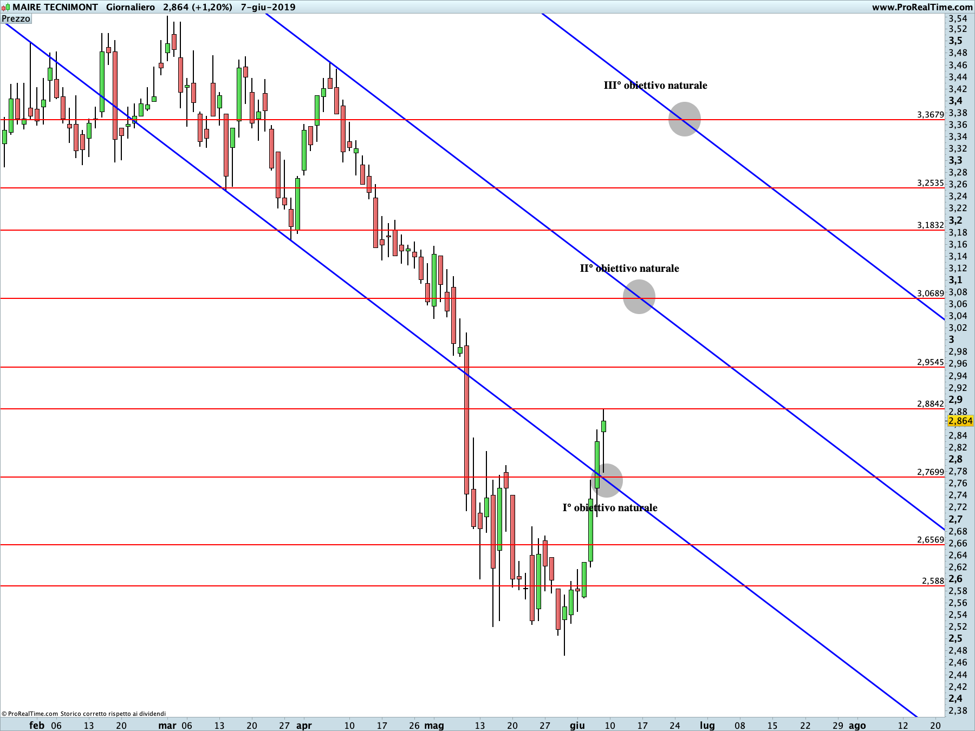The height and width of the screenshot is (731, 975).
Task: Click the feb label on time axis
Action: pyautogui.click(x=37, y=725)
